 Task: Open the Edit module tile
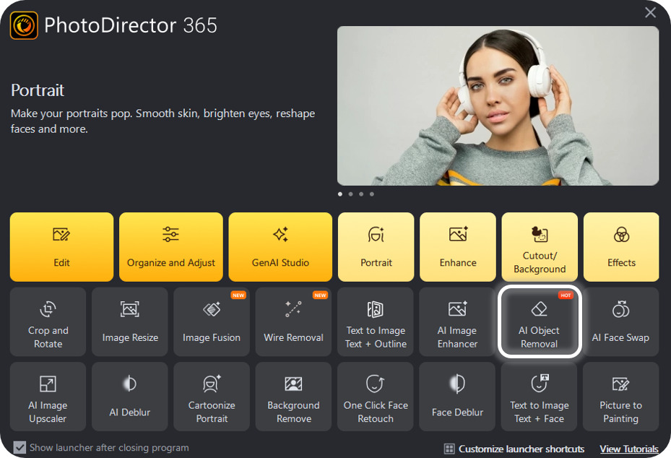(61, 247)
